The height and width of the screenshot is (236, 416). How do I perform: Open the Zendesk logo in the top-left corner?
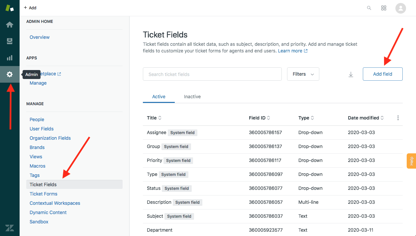tap(10, 8)
